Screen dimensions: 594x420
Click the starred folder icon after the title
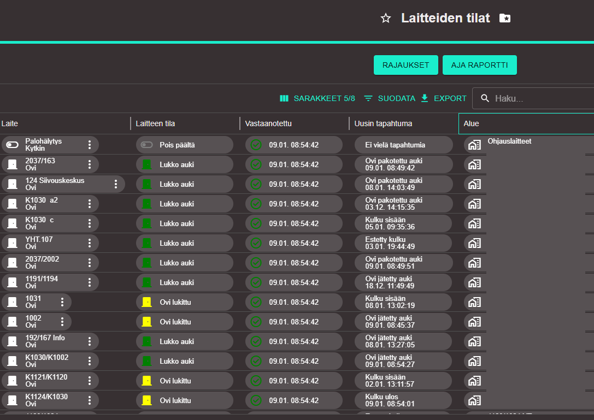click(x=505, y=19)
